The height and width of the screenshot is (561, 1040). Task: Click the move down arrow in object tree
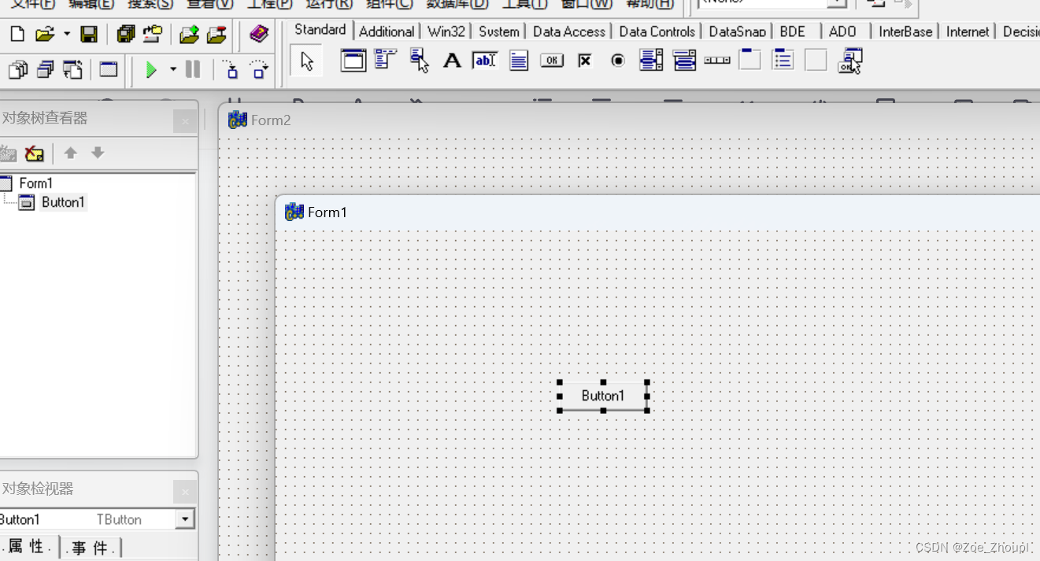98,153
